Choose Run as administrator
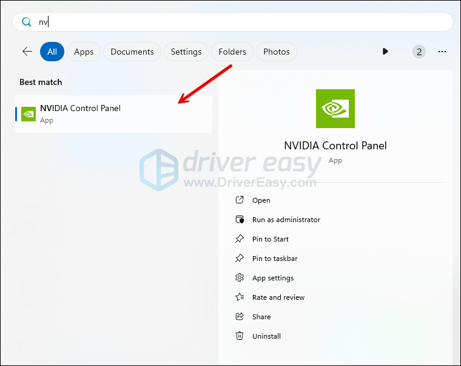 286,220
